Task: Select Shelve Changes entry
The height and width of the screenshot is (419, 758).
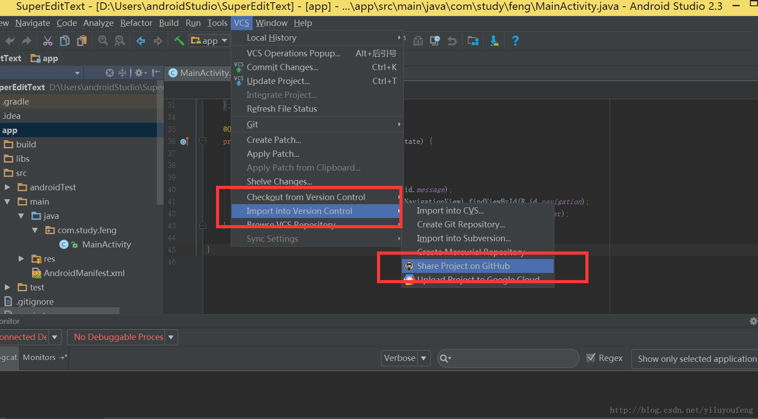Action: click(317, 181)
